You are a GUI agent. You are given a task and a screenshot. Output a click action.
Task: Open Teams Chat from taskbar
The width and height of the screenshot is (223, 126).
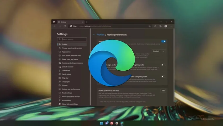[107, 123]
